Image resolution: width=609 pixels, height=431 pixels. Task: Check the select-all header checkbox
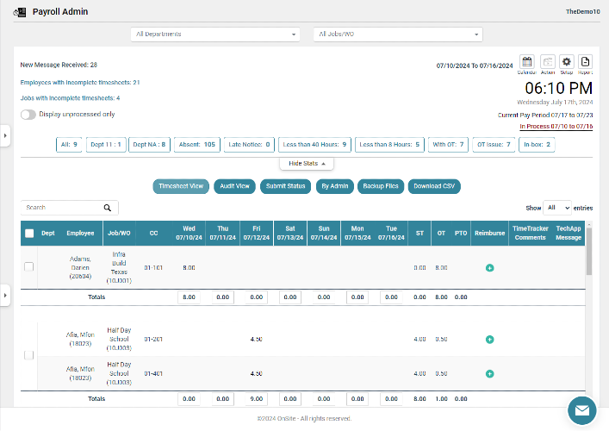29,234
